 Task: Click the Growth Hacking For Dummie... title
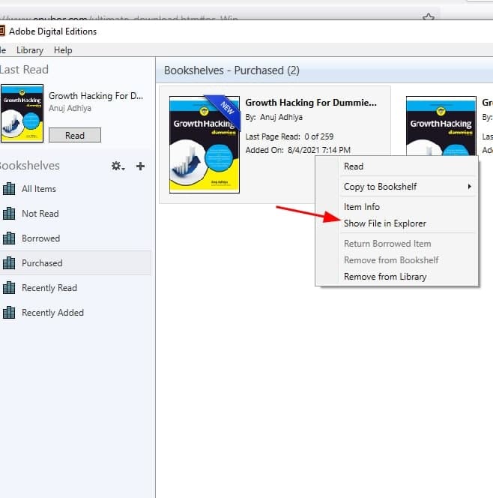(x=311, y=103)
